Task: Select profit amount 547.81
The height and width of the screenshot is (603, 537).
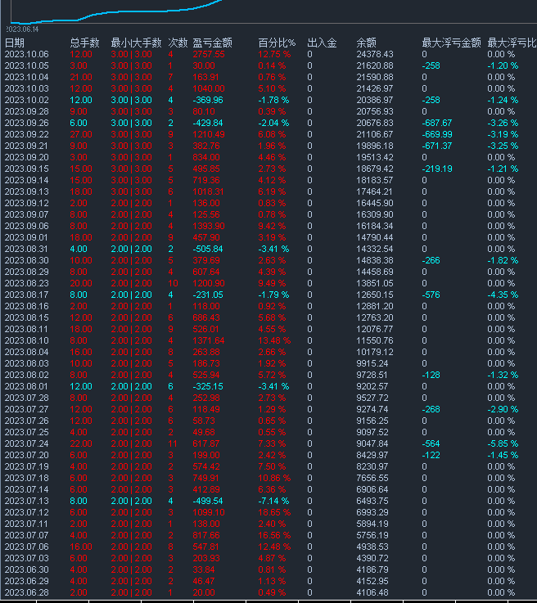Action: pos(205,547)
